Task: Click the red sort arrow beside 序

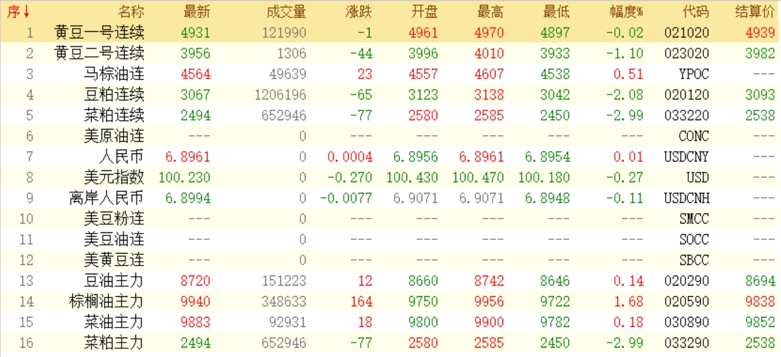Action: point(26,12)
